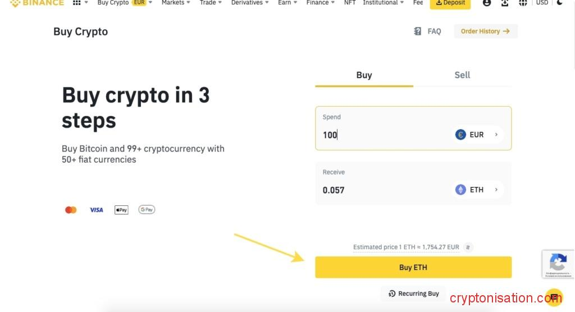Open the FAQ help icon
This screenshot has width=575, height=312.
418,31
